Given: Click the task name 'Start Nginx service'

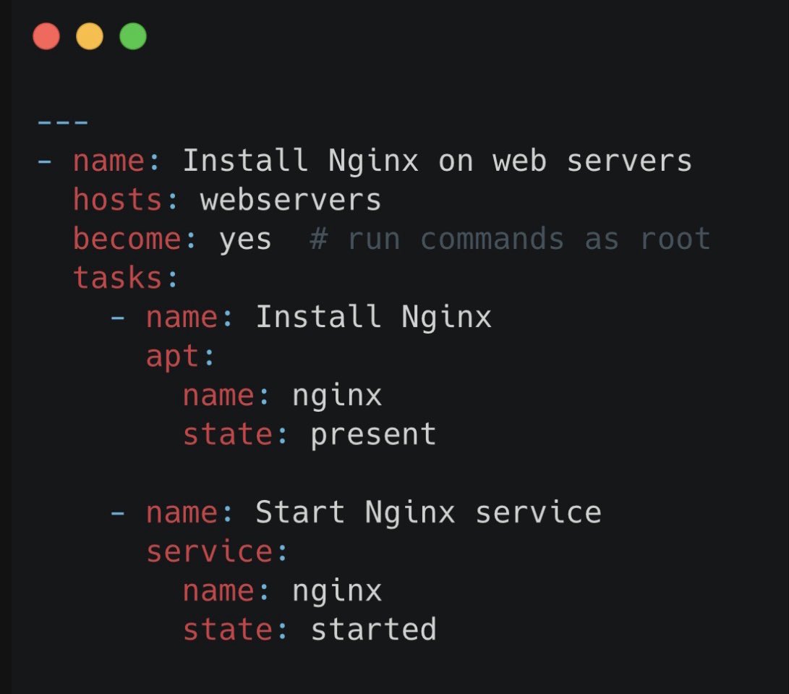Looking at the screenshot, I should (428, 512).
